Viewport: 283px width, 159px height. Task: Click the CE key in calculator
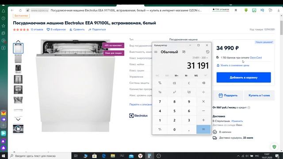click(174, 83)
